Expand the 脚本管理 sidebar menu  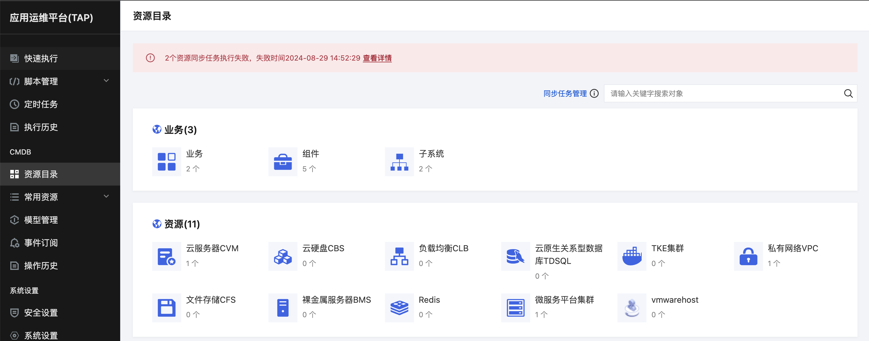(x=106, y=81)
